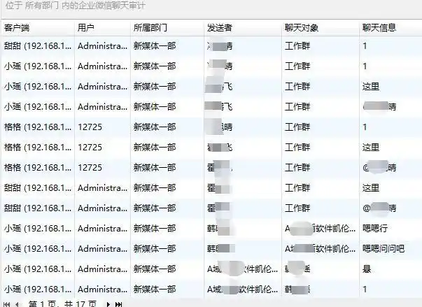The image size is (422, 307).
Task: Click chat object A…软件凯伦 in 嗯嗯问问吧 row
Action: [x=321, y=249]
